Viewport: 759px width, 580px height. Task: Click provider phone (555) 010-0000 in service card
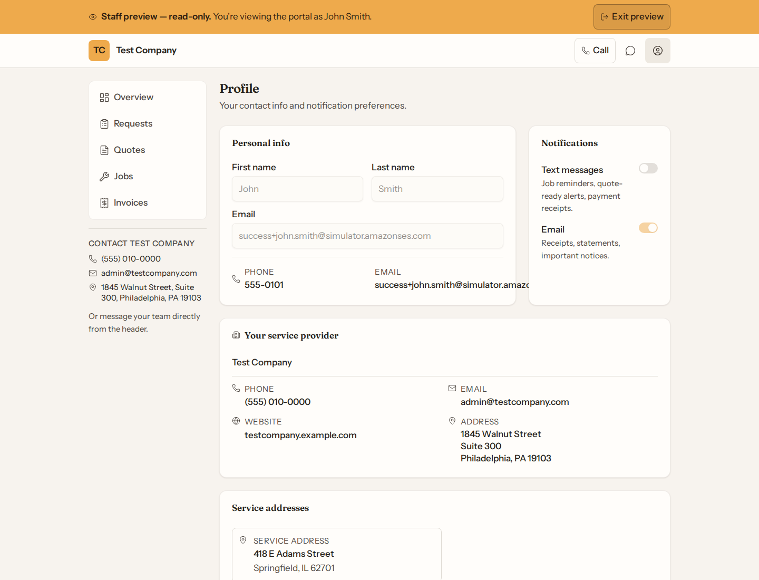[x=278, y=402]
